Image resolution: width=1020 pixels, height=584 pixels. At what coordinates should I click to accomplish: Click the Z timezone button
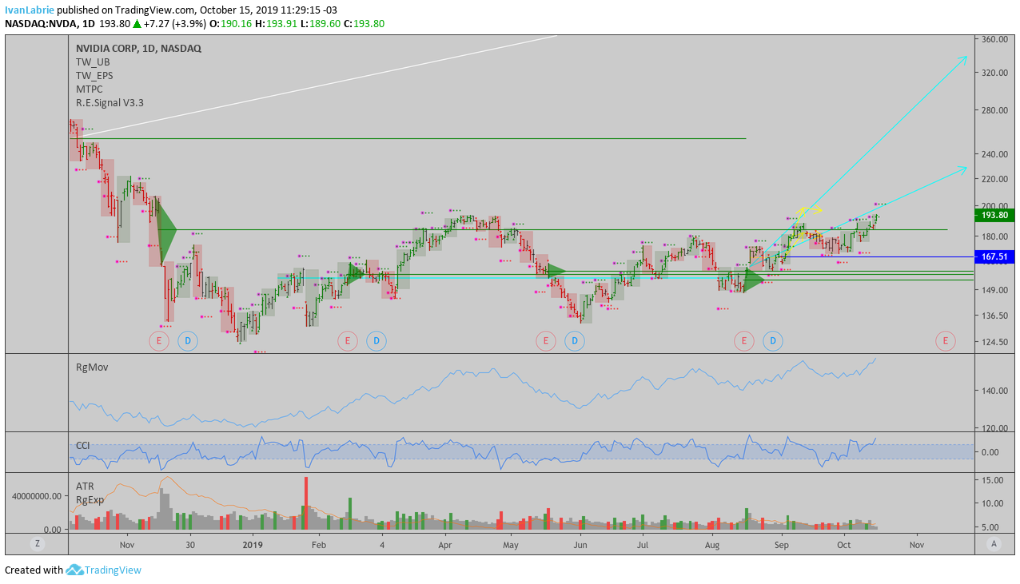click(36, 544)
